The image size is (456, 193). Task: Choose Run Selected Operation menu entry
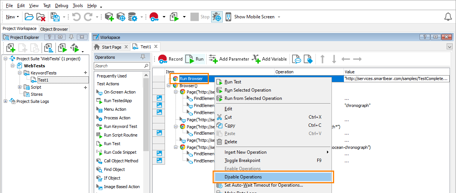point(247,90)
